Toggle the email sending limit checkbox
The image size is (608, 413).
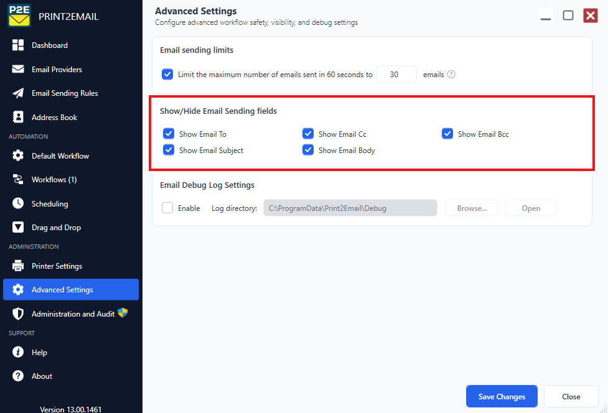point(167,74)
